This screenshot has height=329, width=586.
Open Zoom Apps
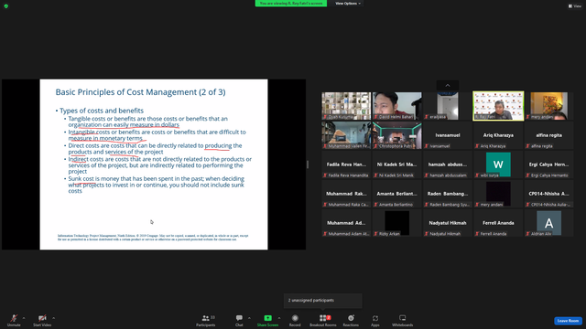pos(375,320)
